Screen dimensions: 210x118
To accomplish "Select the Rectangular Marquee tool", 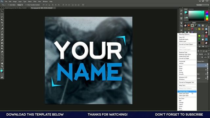I will tap(2, 14).
